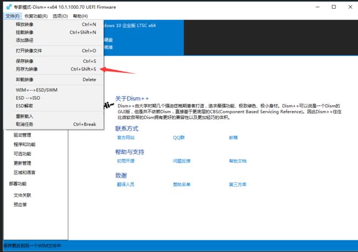Viewport: 358px width, 252px height.
Task: Select 重新载入 menu entry
Action: pos(54,116)
